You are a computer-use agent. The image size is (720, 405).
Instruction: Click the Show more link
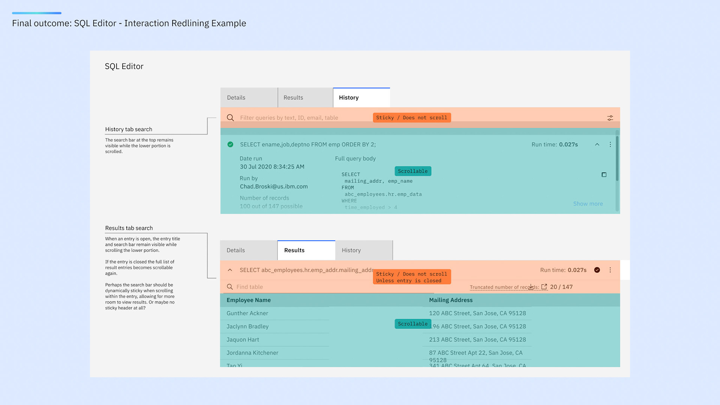pos(588,204)
